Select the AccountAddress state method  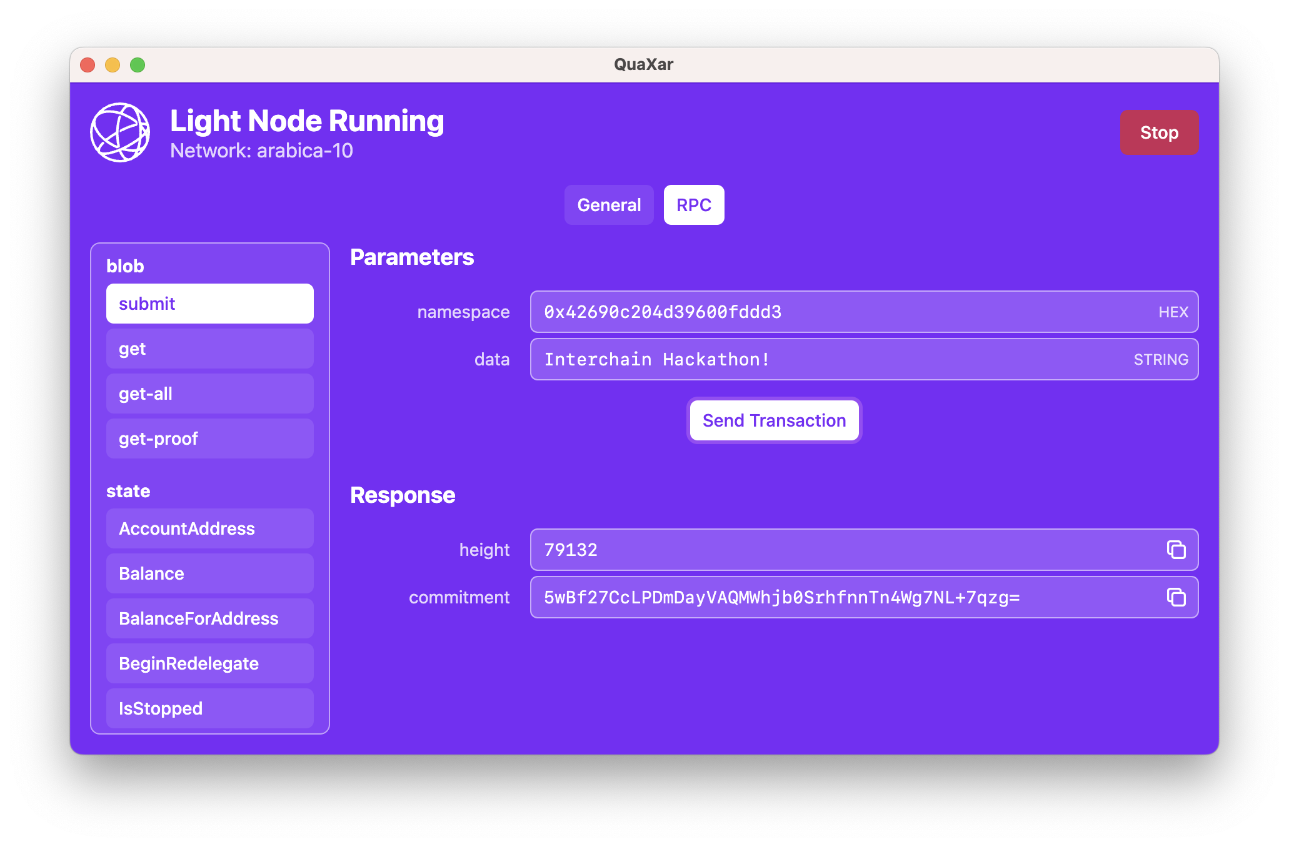tap(209, 528)
